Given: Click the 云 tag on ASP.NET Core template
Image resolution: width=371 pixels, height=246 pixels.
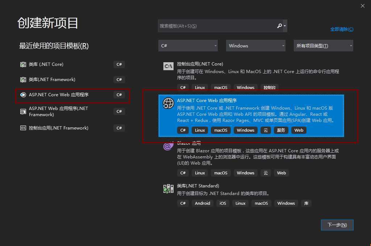Looking at the screenshot, I should coord(266,130).
